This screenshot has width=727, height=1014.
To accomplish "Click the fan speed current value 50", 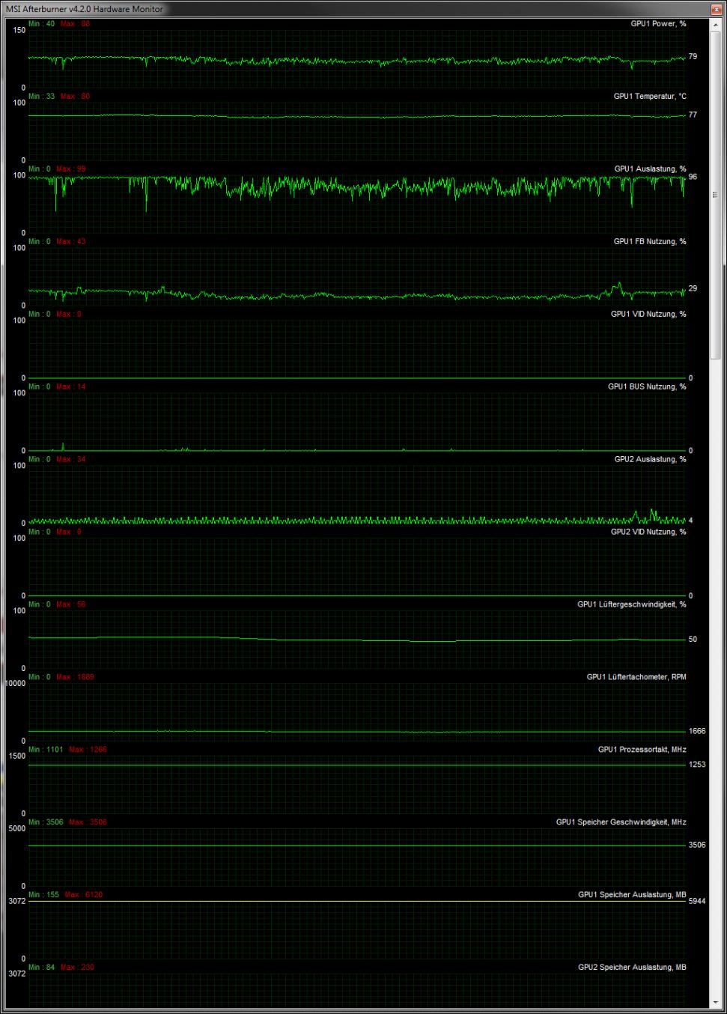I will point(693,640).
